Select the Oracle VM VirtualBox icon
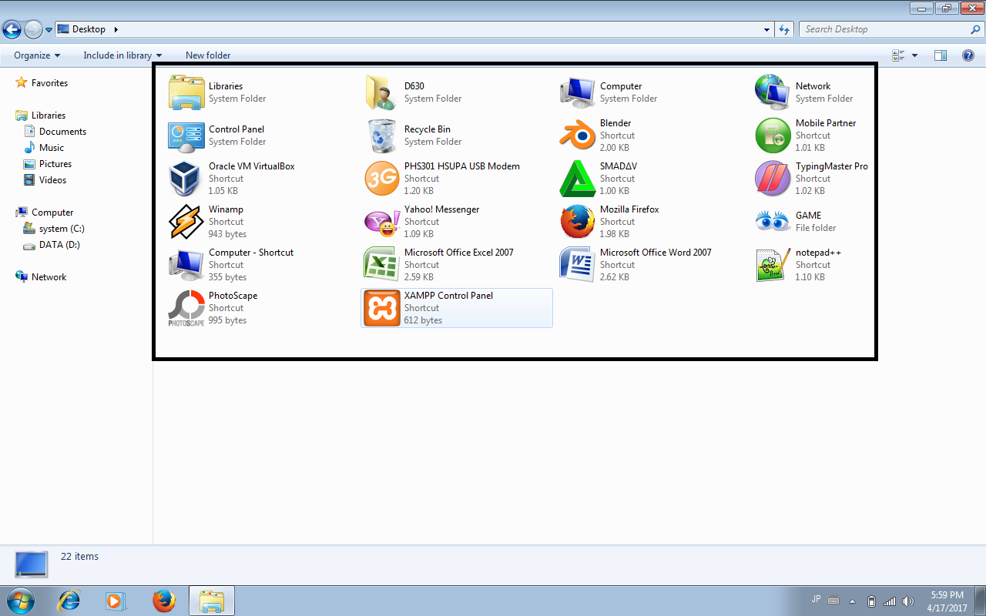 186,179
